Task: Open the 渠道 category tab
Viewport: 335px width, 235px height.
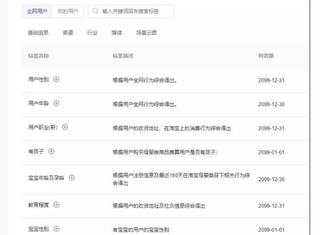Action: pos(68,33)
